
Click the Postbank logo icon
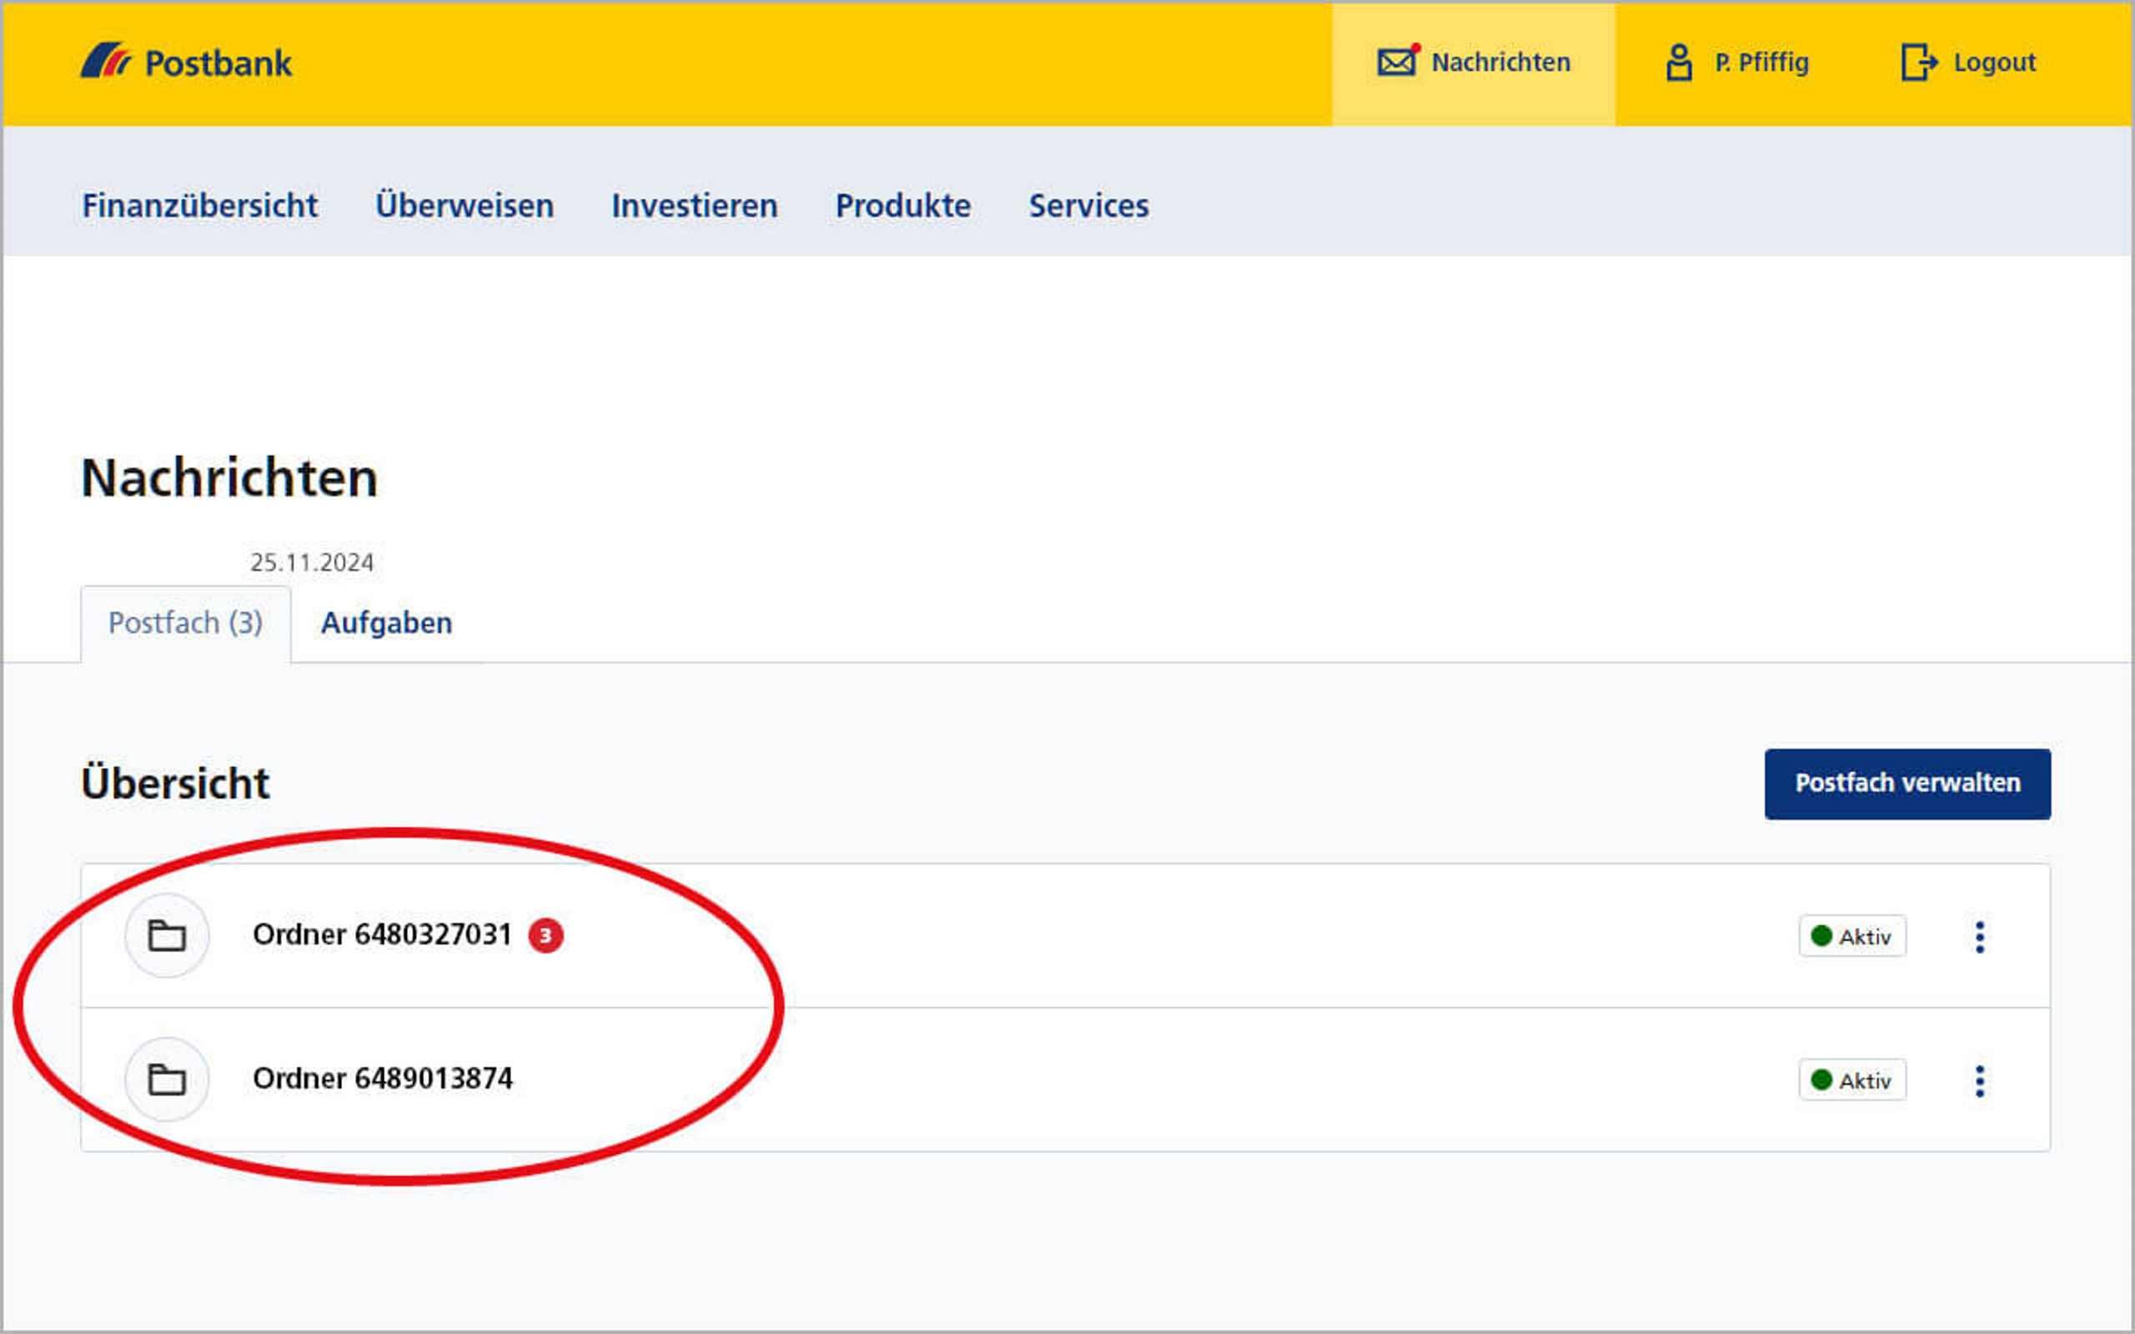[x=105, y=62]
